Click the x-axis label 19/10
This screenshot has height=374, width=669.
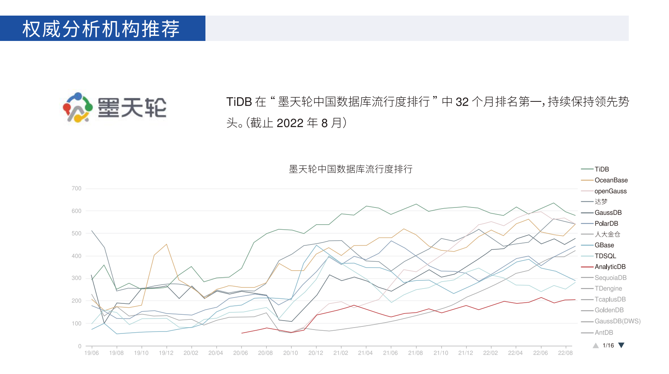(x=141, y=353)
